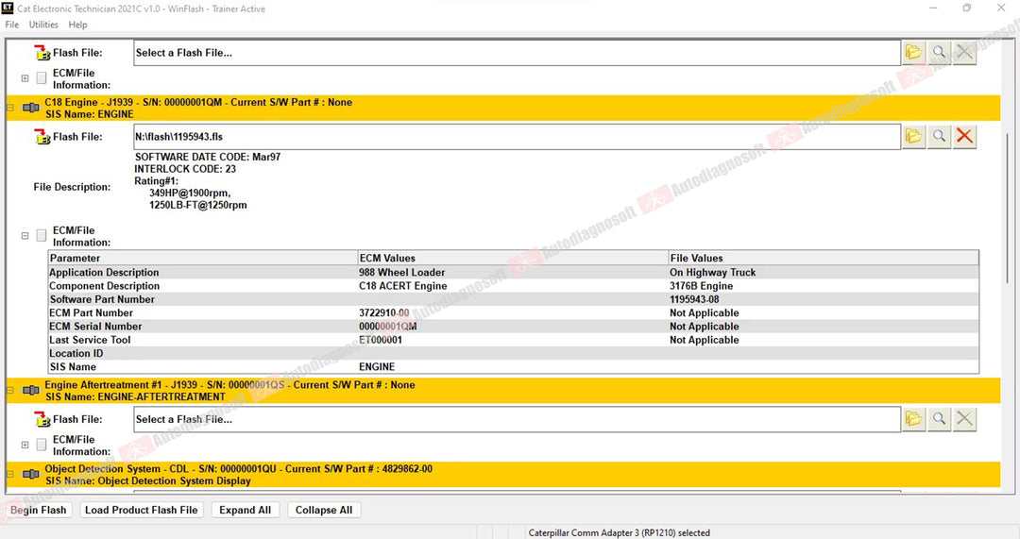Click the '349HP@1900rpm,' rating text

click(190, 194)
